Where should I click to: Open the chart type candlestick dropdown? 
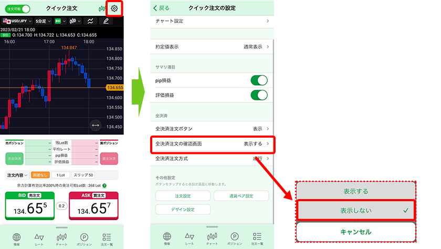75,21
